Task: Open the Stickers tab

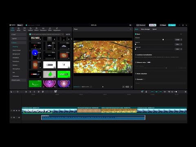Action: pos(31,29)
